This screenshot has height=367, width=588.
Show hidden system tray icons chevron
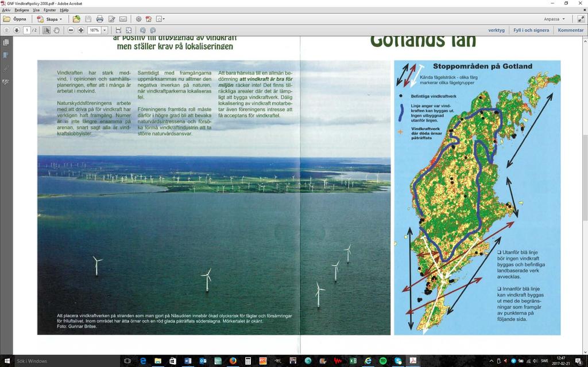pyautogui.click(x=492, y=361)
